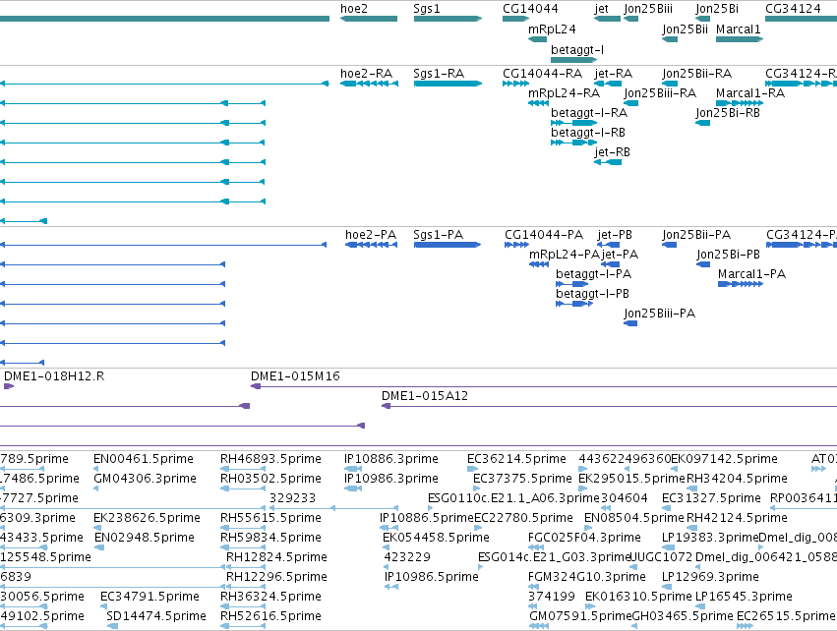This screenshot has height=631, width=837.
Task: Click the mRpL24 gene label
Action: pos(552,29)
